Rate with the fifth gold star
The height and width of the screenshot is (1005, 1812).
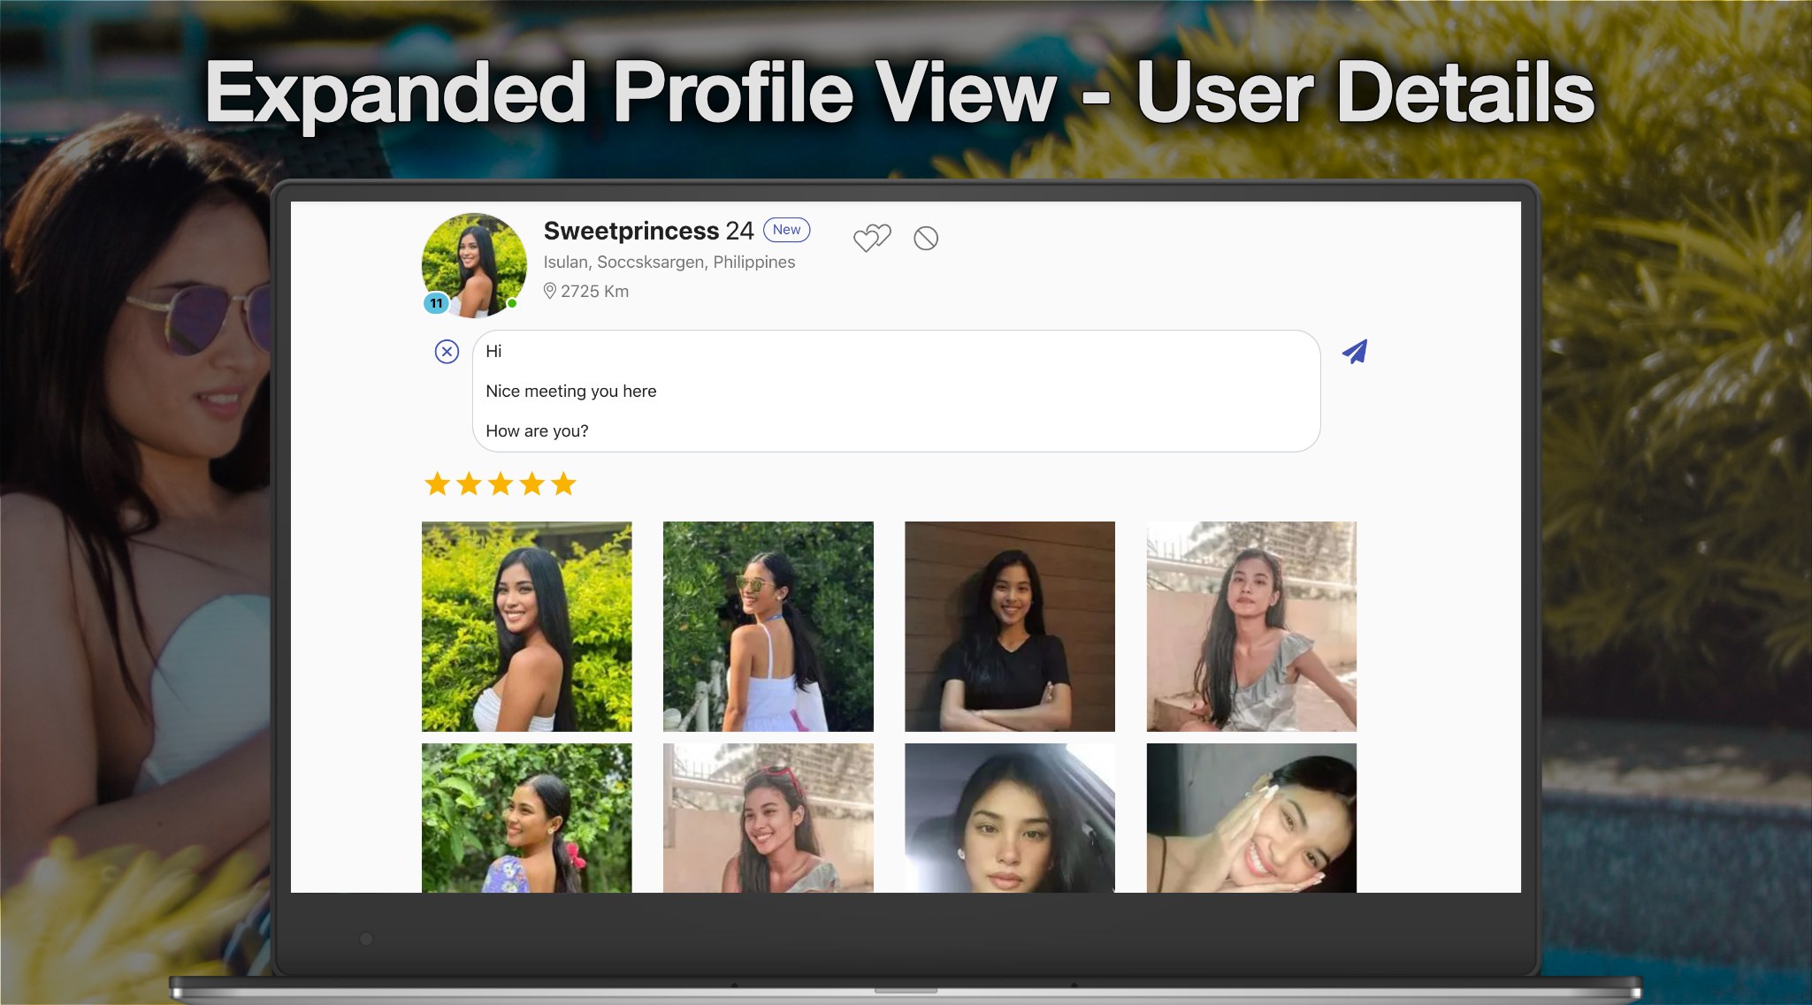tap(563, 484)
